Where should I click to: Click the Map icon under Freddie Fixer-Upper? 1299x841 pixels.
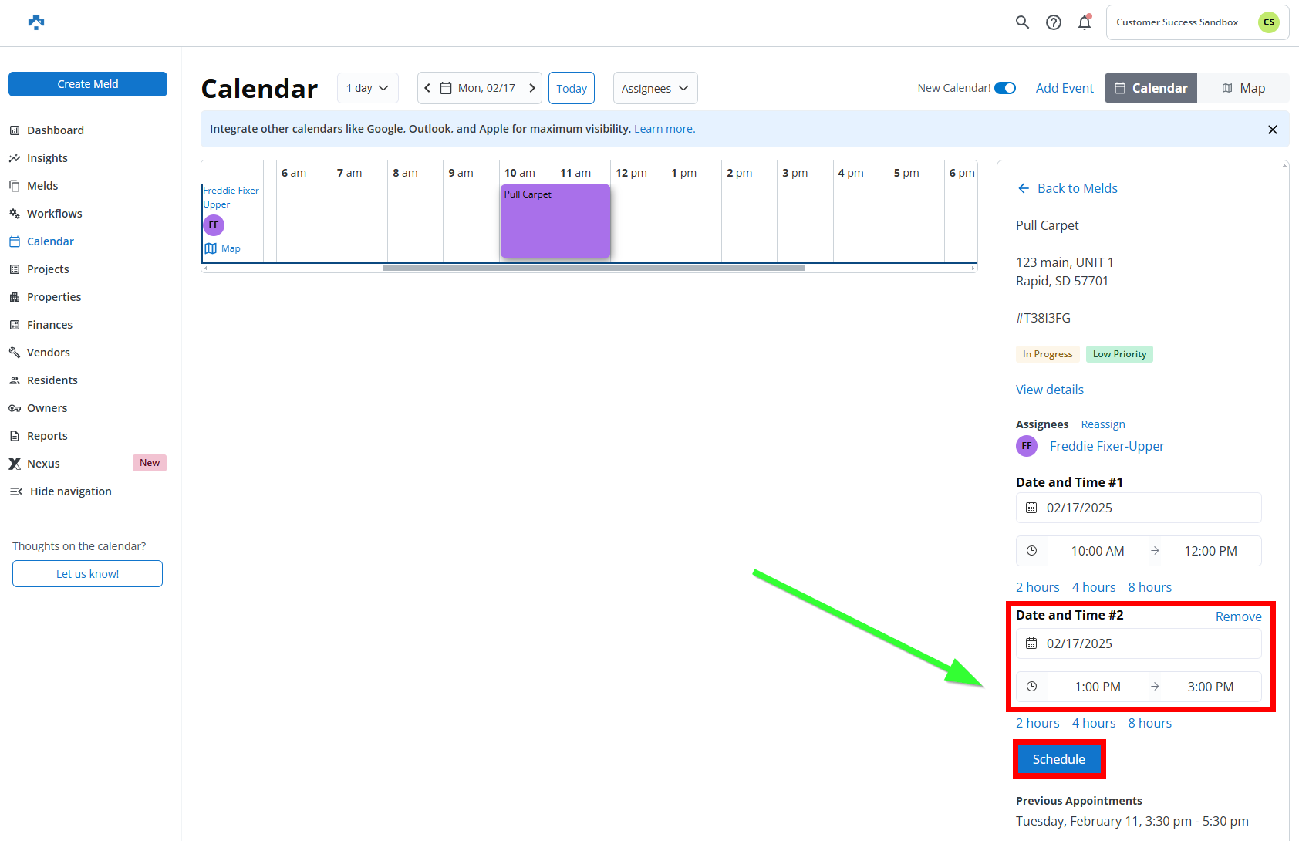[x=211, y=248]
